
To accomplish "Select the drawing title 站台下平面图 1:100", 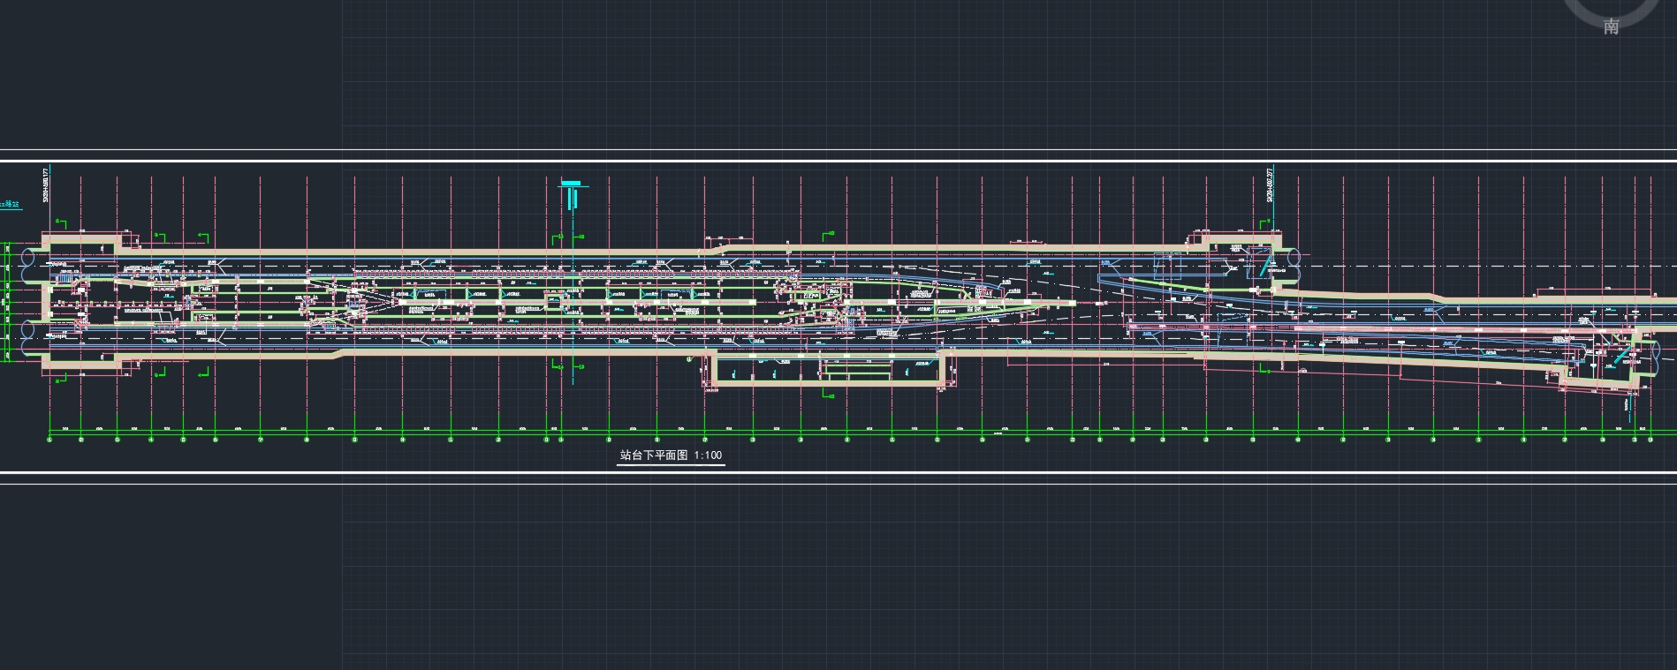I will pyautogui.click(x=671, y=455).
